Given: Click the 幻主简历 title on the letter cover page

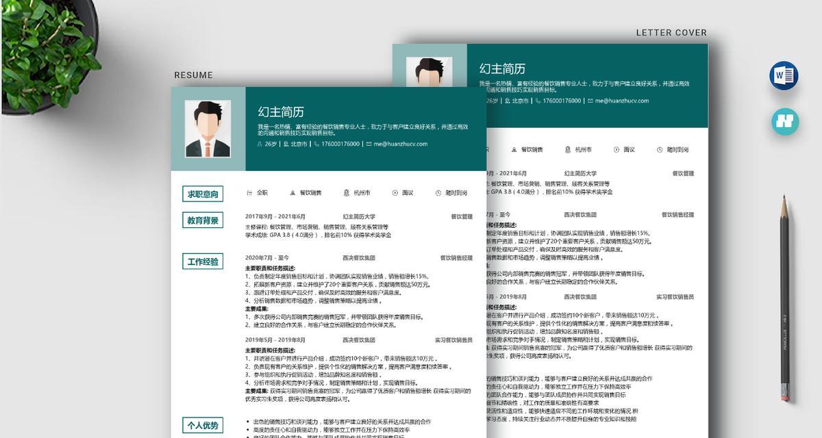Looking at the screenshot, I should coord(502,68).
